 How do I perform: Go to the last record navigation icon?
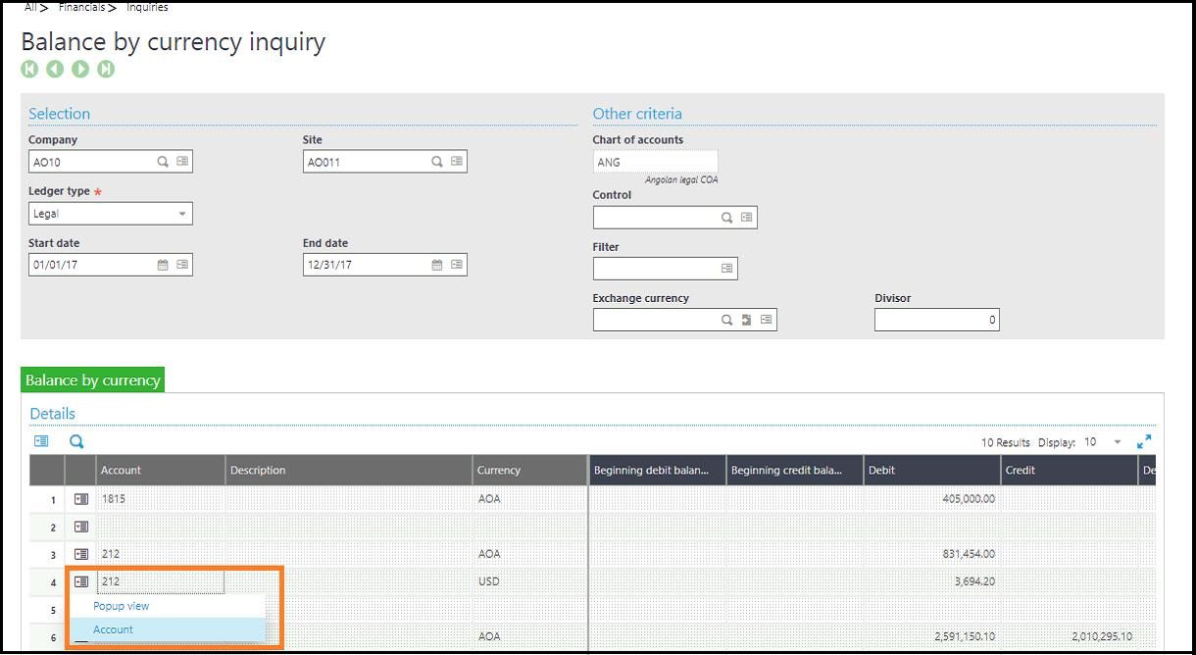tap(106, 69)
